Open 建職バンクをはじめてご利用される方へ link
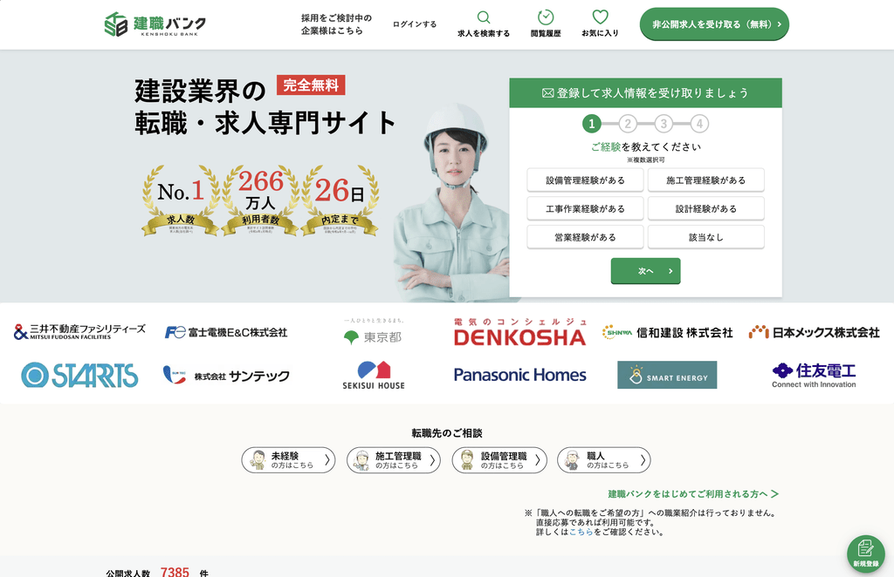 pos(693,494)
